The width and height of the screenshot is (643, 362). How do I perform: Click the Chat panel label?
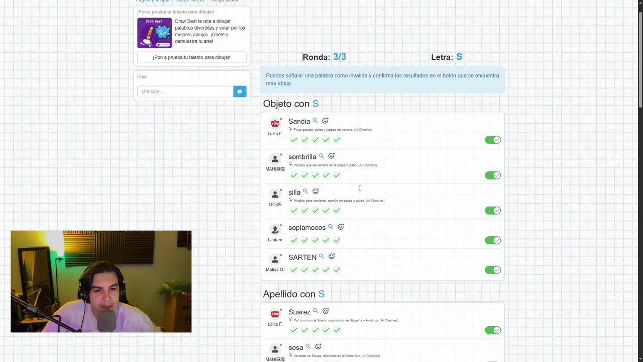tap(142, 76)
